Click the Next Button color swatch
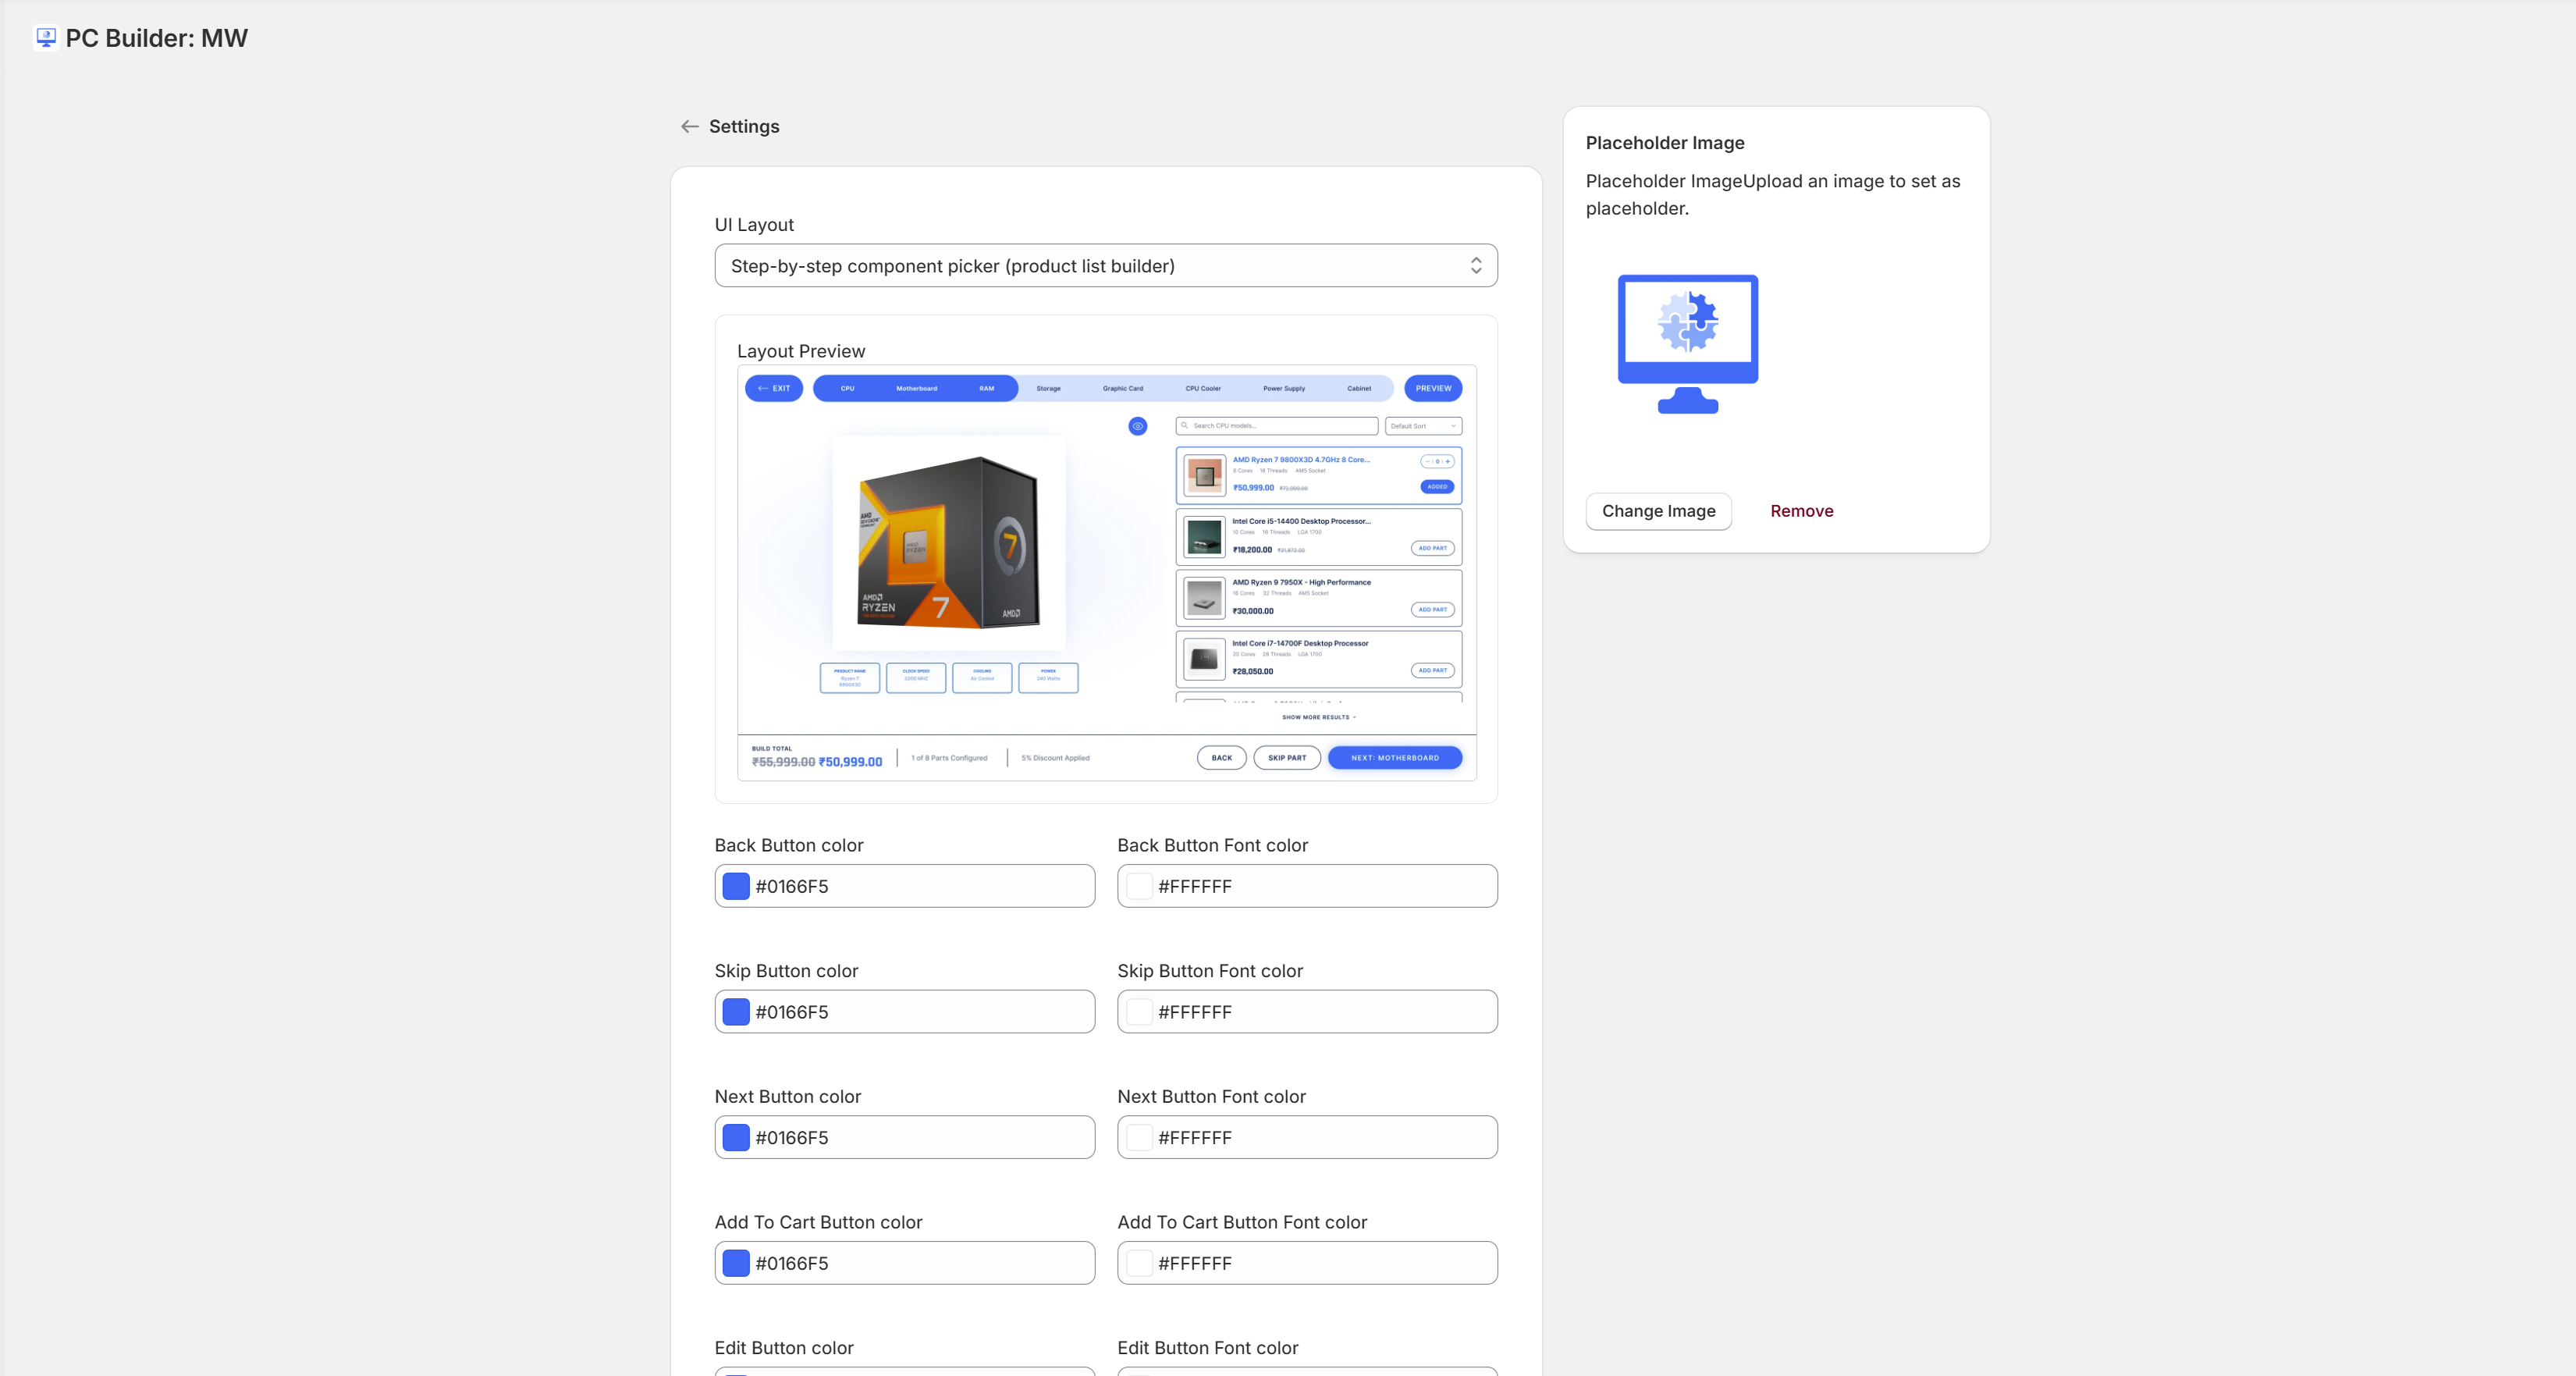Viewport: 2576px width, 1376px height. pyautogui.click(x=735, y=1137)
